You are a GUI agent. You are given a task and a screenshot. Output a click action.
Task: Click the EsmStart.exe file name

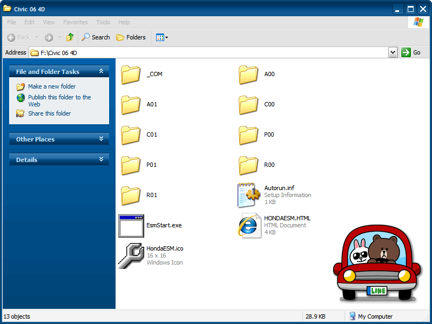tap(164, 225)
